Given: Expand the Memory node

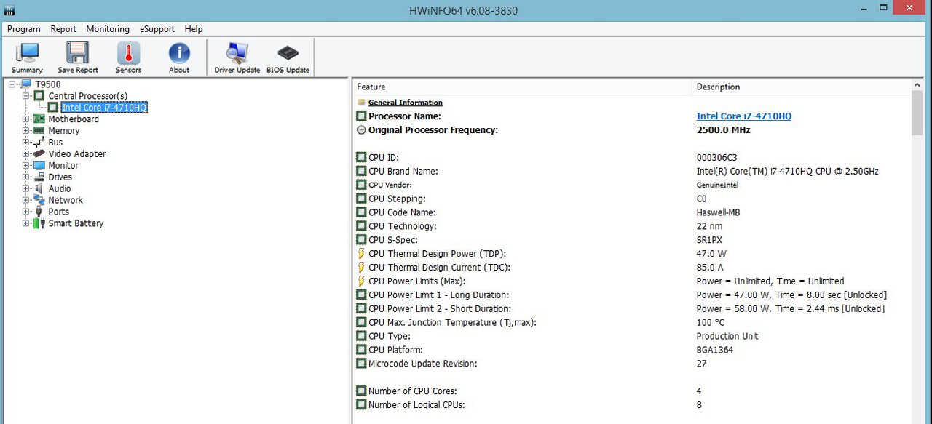Looking at the screenshot, I should click(26, 131).
